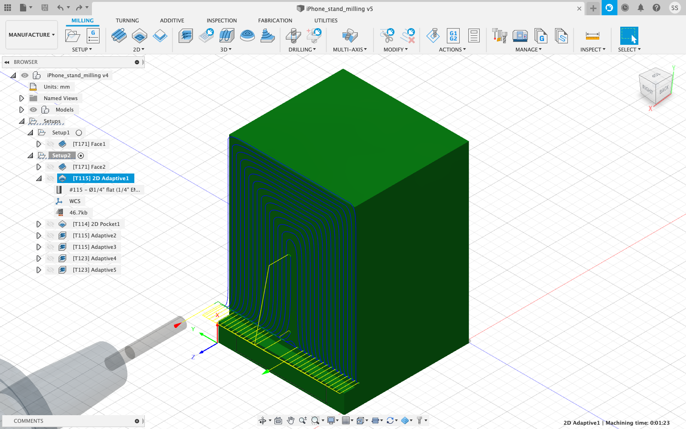
Task: Show the Adaptive2 toolpath via its eye icon
Action: tap(50, 235)
